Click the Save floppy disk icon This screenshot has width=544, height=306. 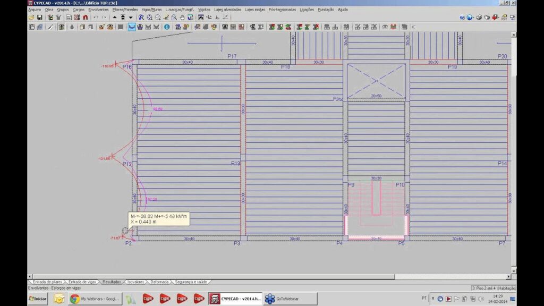point(40,18)
